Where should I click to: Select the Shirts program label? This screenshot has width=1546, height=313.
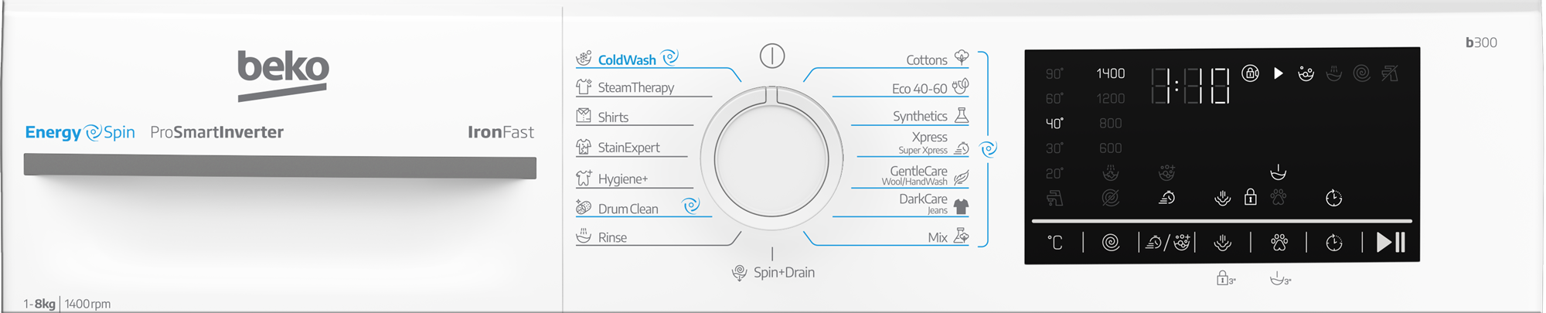point(613,117)
